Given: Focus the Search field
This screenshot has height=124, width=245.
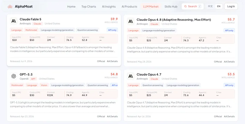Looking at the screenshot, I should pos(193,6).
